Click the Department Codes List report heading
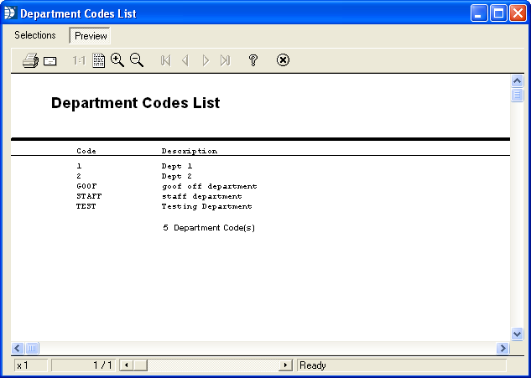This screenshot has height=378, width=531. tap(135, 103)
